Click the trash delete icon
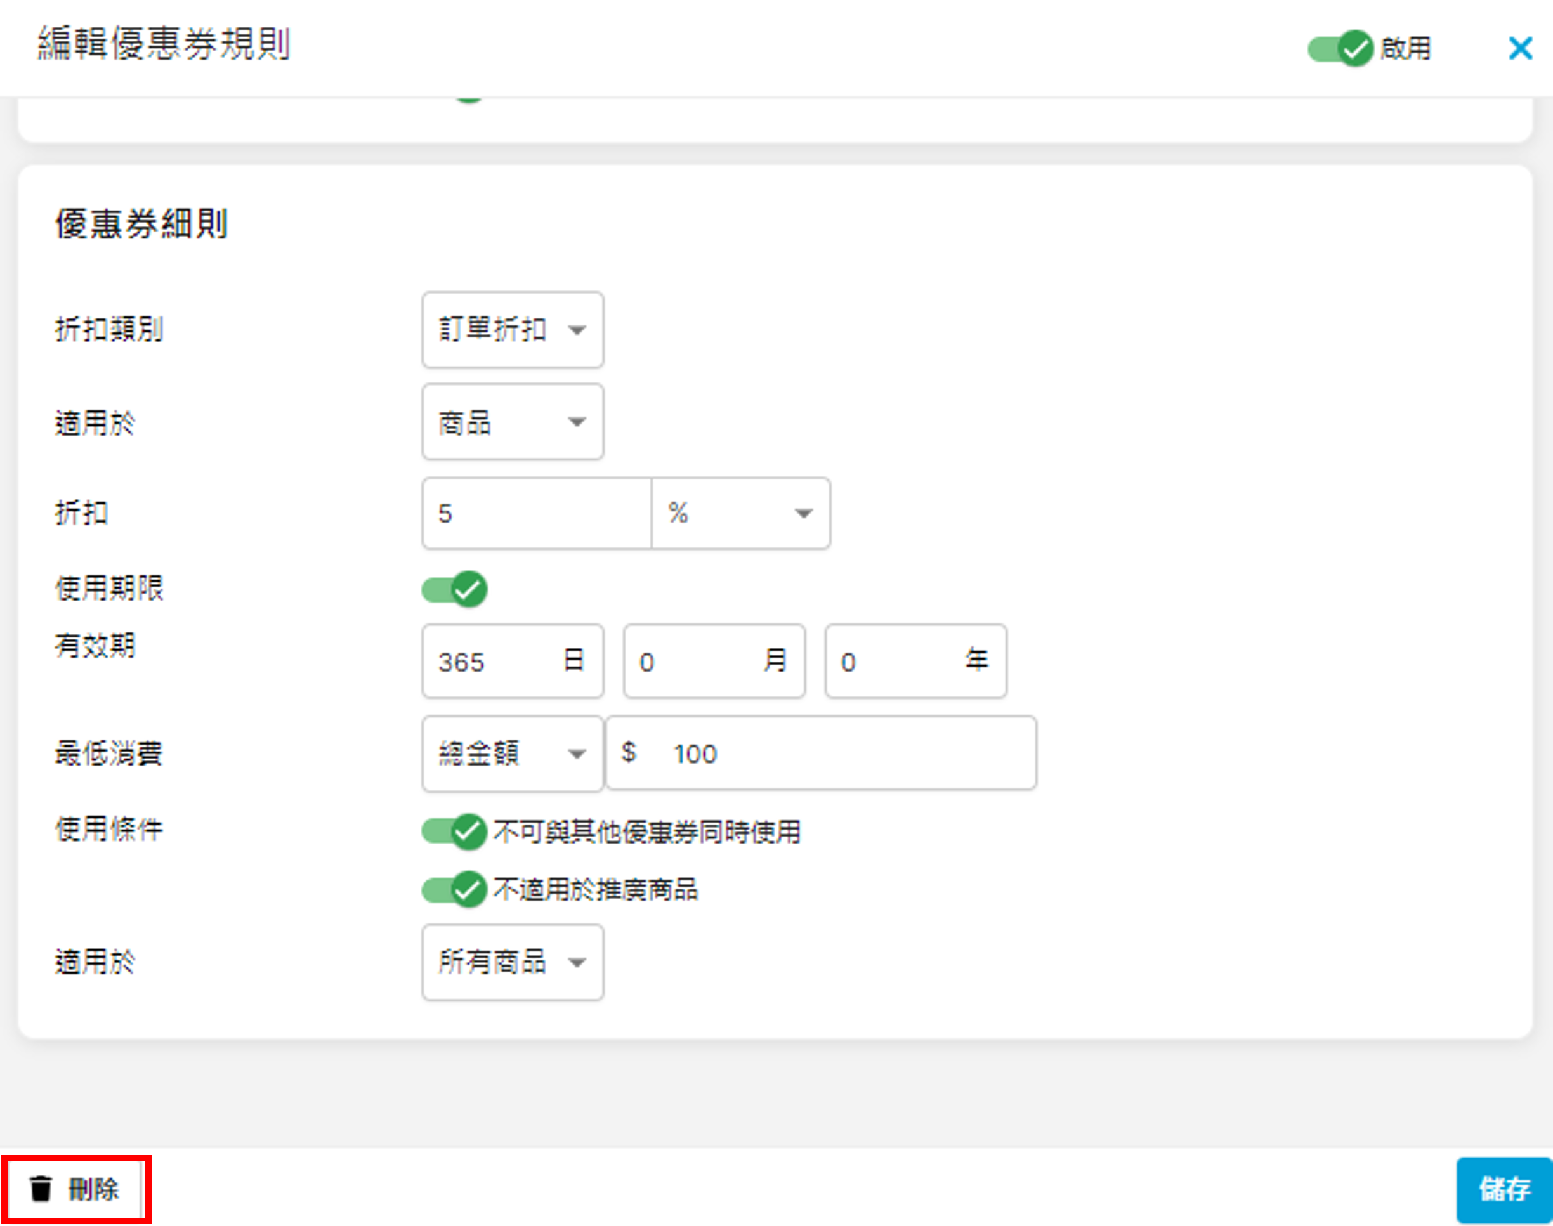 click(x=41, y=1189)
